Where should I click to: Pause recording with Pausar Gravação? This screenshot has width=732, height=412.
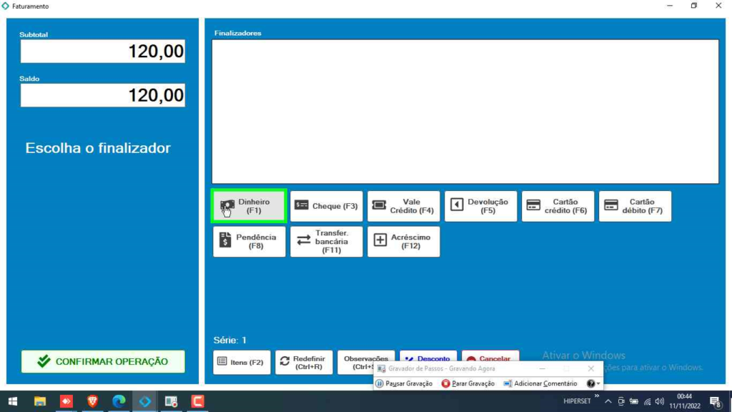tap(404, 383)
